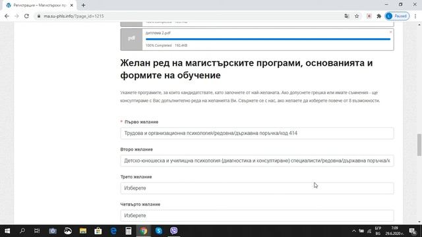422x237 pixels.
Task: Go back to the previous page
Action: tap(7, 16)
